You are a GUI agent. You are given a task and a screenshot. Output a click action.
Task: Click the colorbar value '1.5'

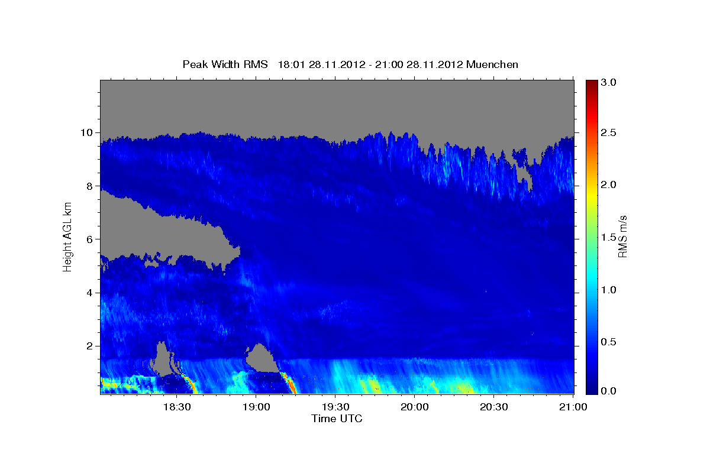[x=608, y=237]
